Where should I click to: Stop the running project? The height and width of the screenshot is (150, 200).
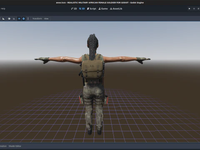(x=198, y=9)
